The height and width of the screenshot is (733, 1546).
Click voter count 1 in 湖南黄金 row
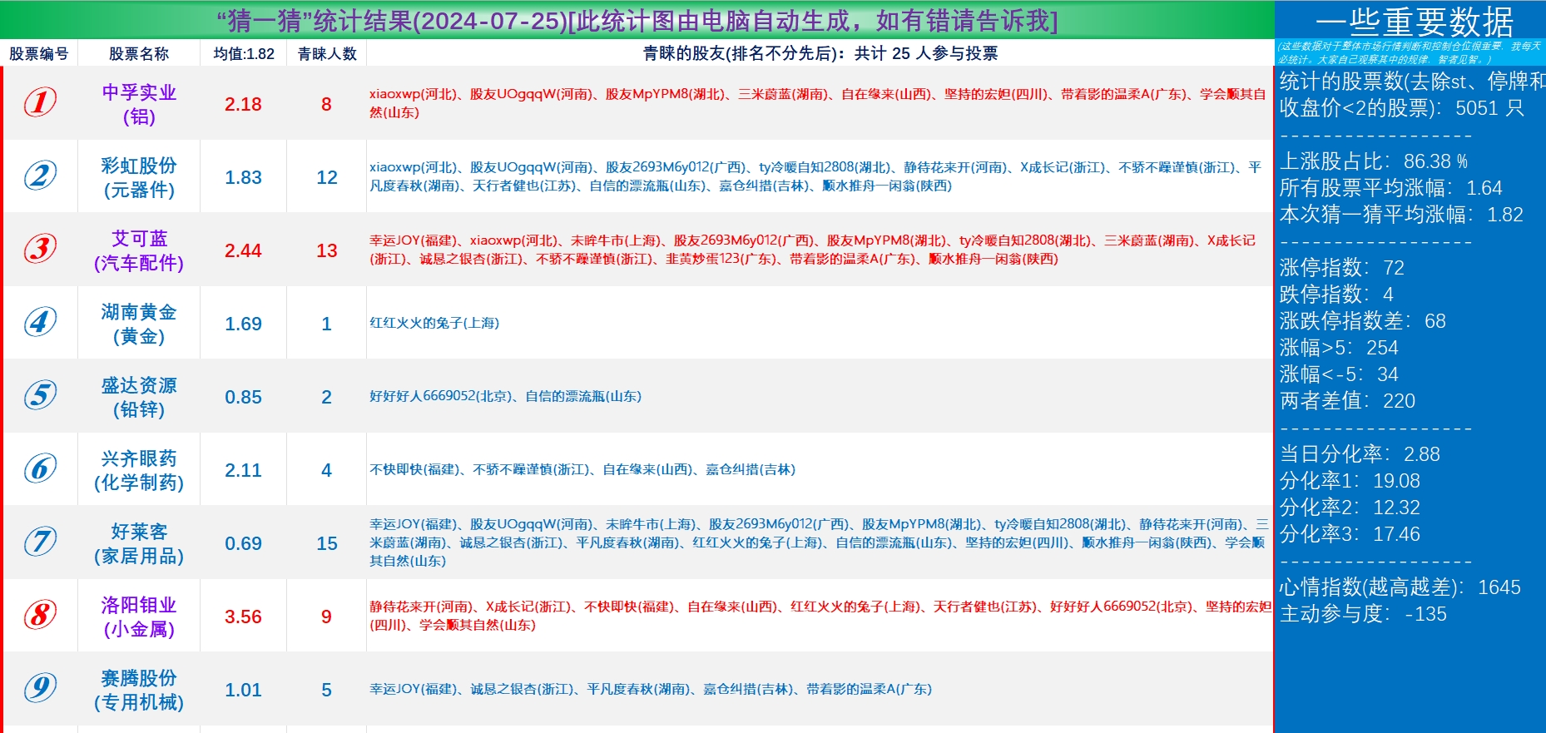(x=326, y=324)
